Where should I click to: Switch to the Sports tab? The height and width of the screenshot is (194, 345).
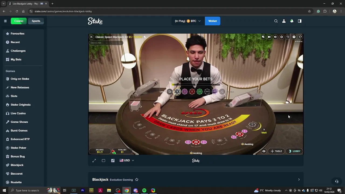[36, 21]
